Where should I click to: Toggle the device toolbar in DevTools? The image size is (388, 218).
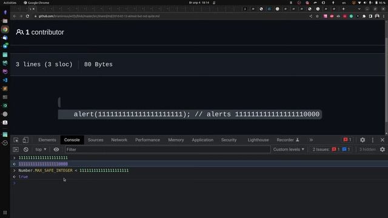tap(25, 140)
